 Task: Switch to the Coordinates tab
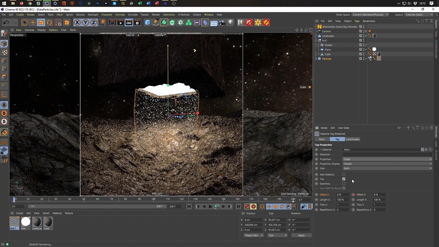[352, 139]
